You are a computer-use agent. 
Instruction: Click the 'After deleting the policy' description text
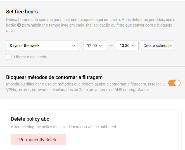[x=64, y=127]
